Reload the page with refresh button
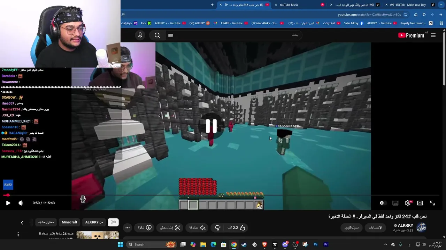 [424, 15]
